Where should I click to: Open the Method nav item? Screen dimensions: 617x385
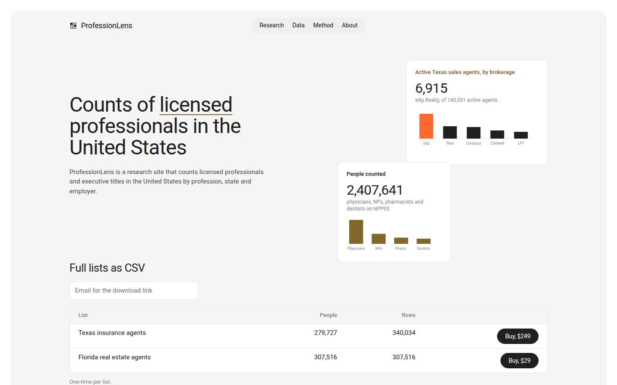coord(323,25)
